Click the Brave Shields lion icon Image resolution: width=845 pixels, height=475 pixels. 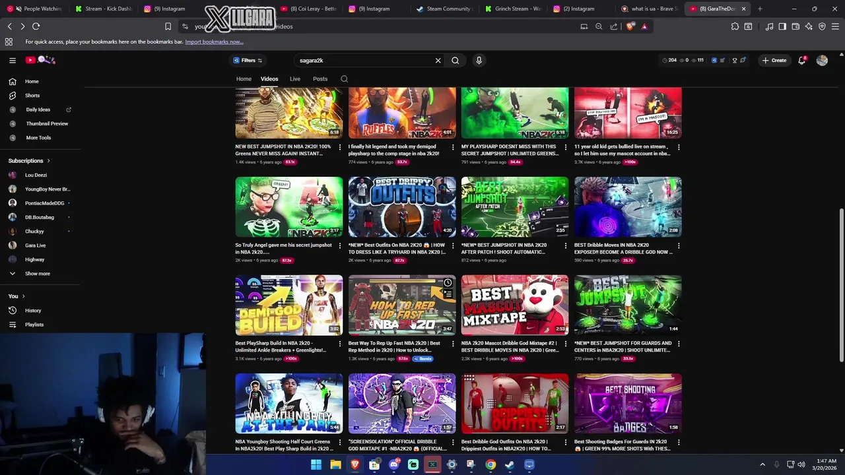[x=631, y=26]
